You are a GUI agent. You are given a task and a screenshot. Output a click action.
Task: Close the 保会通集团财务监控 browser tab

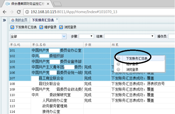[48, 4]
